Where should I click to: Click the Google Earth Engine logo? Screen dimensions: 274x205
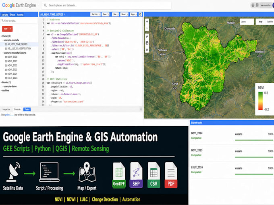coord(19,5)
